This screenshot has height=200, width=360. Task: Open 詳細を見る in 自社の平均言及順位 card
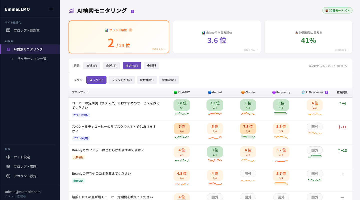tap(251, 50)
